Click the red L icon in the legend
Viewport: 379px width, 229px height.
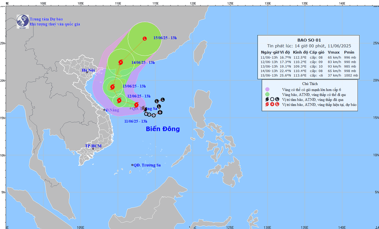pyautogui.click(x=277, y=104)
